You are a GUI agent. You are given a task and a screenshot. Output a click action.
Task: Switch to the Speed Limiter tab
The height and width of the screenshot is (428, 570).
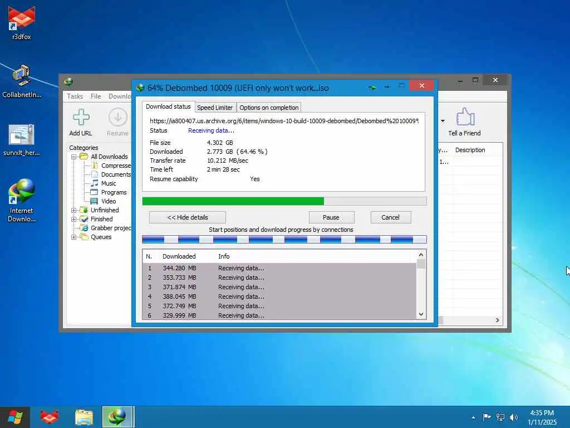[x=215, y=108]
